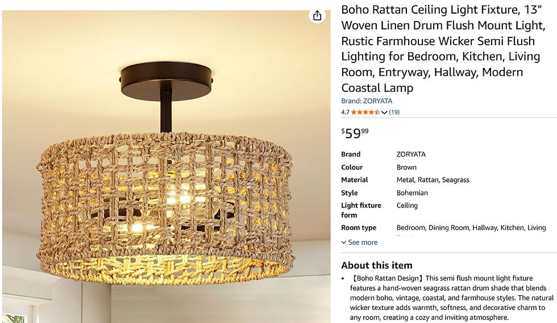
Task: Click the orange star rating icons
Action: point(365,112)
